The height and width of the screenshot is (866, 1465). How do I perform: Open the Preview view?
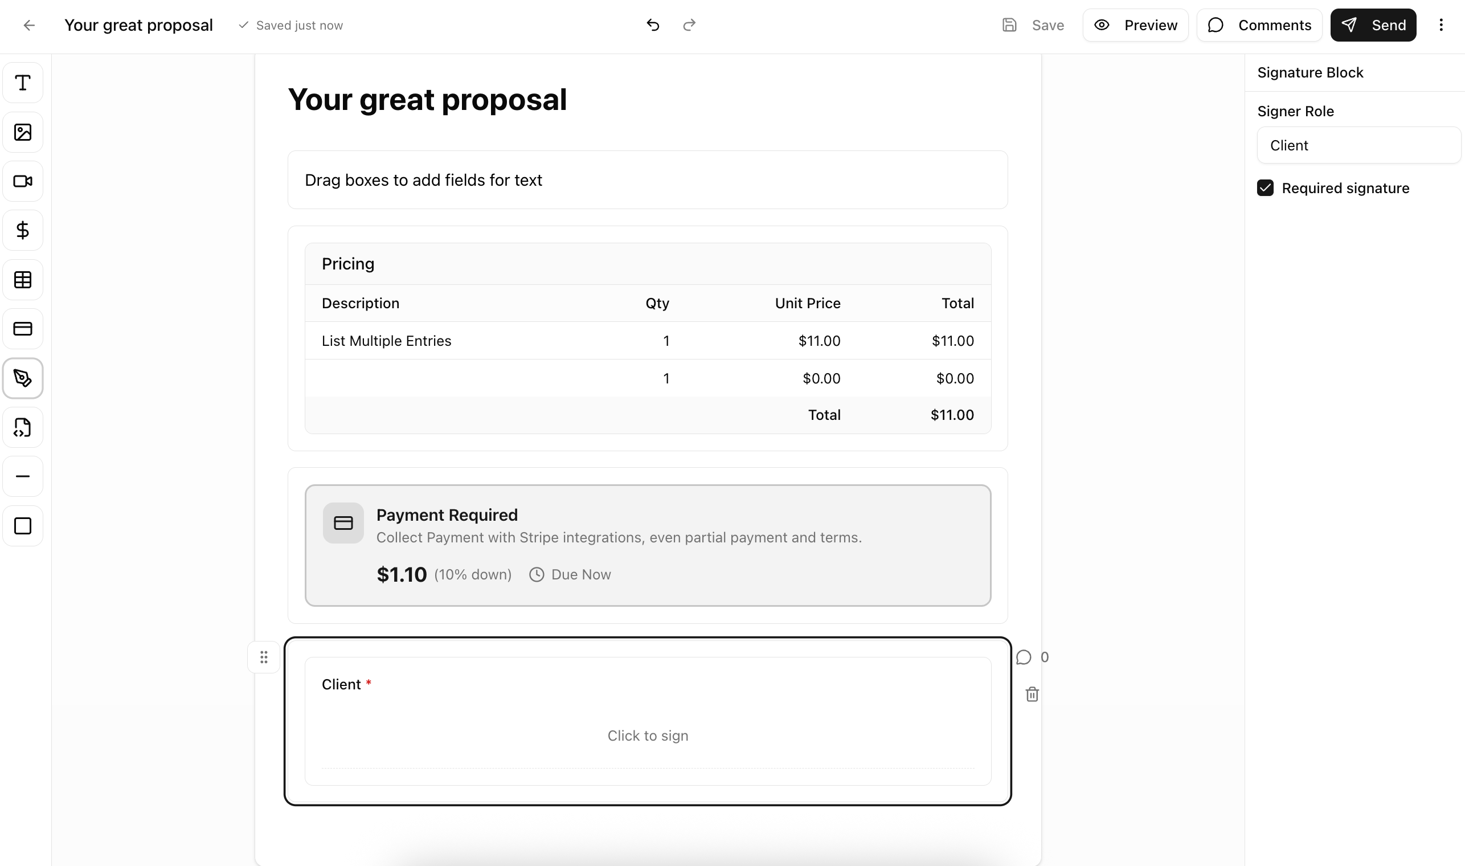(x=1135, y=25)
